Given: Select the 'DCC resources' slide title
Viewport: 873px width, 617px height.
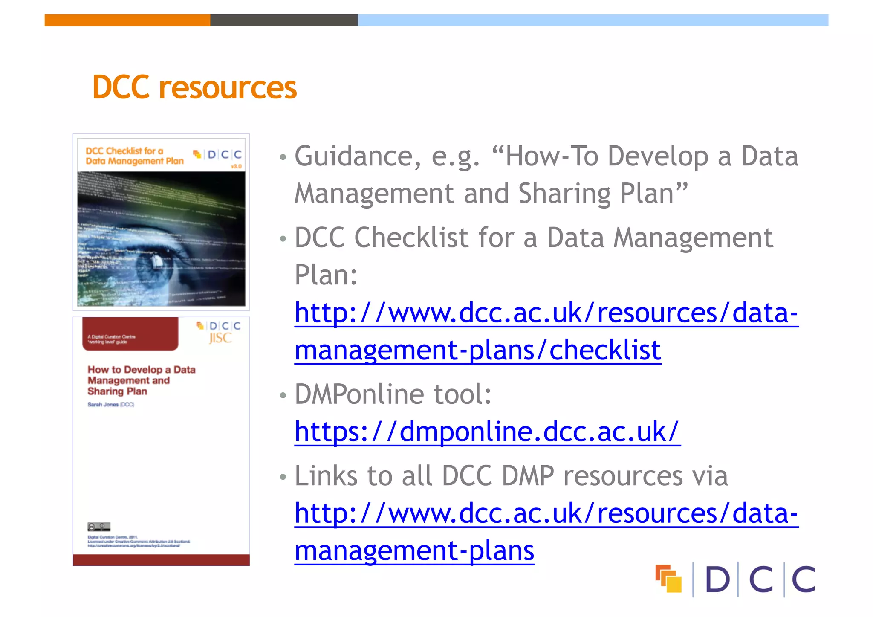Looking at the screenshot, I should 194,87.
